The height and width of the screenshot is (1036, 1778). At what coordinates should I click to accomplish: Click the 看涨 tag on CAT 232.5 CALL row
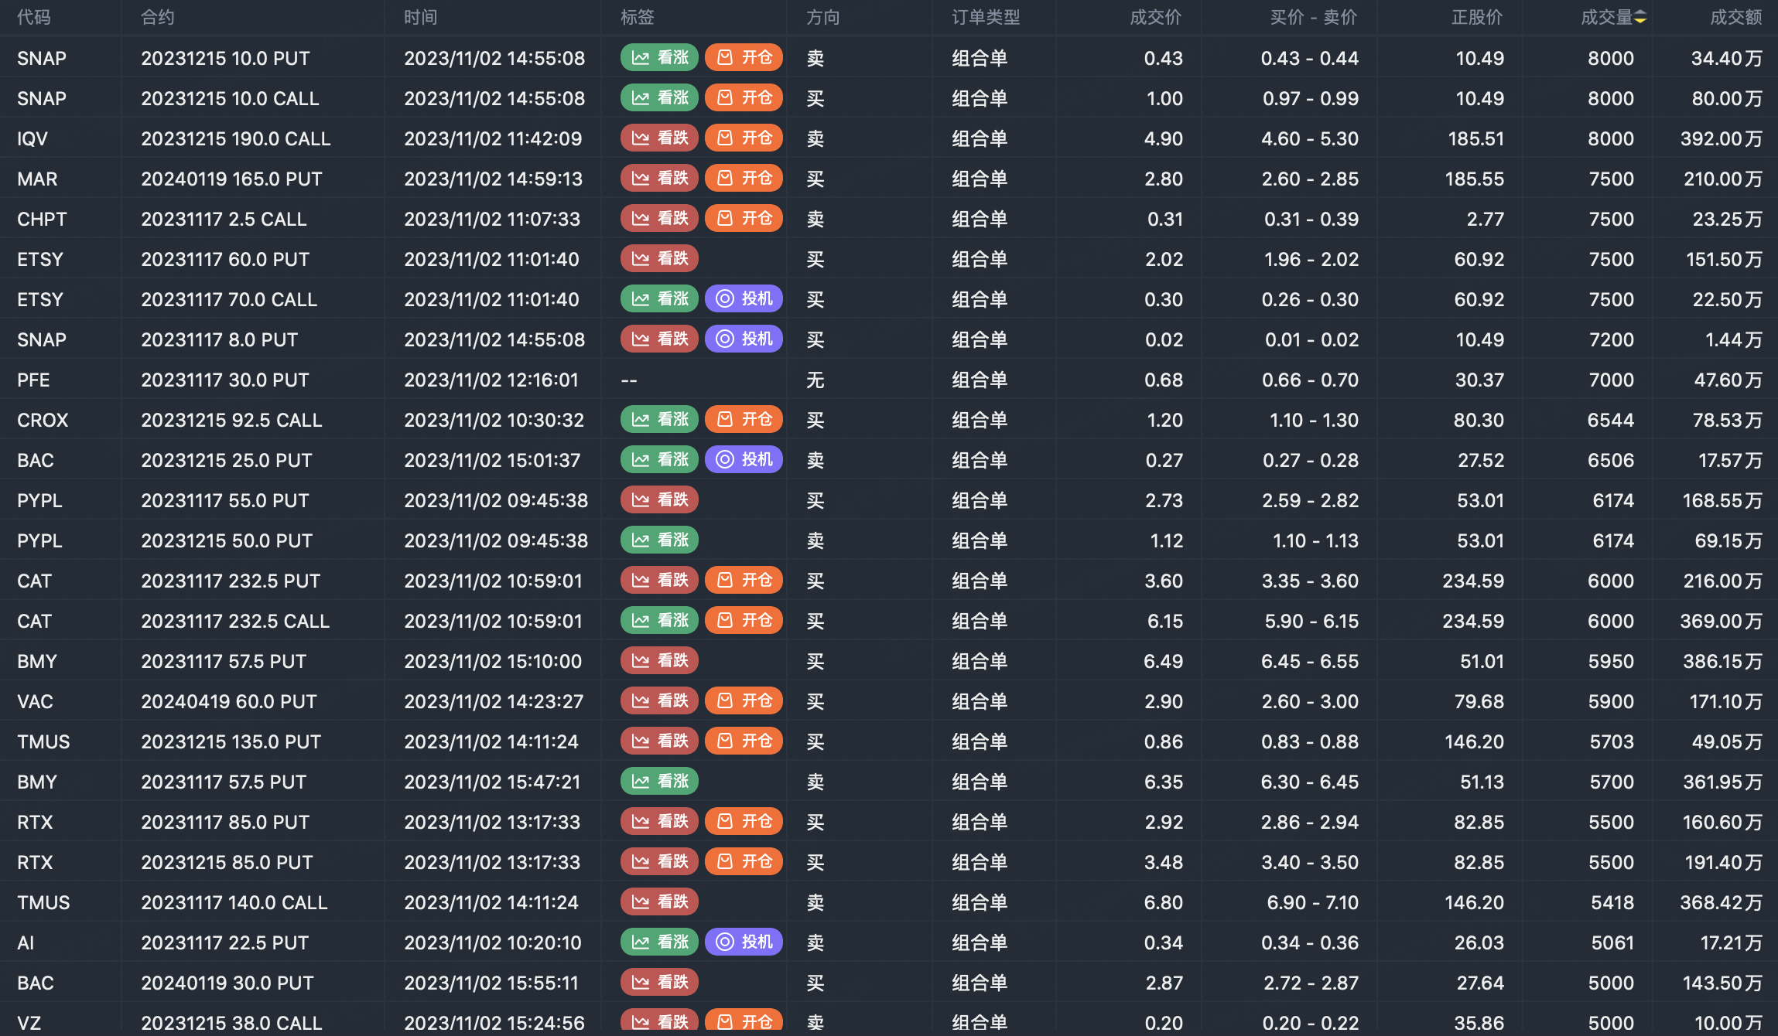coord(659,621)
